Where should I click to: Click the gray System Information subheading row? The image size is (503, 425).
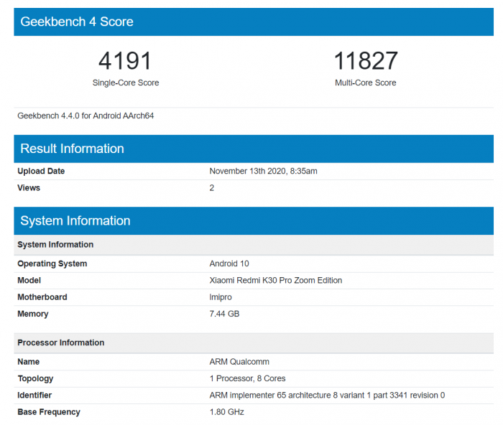click(55, 245)
